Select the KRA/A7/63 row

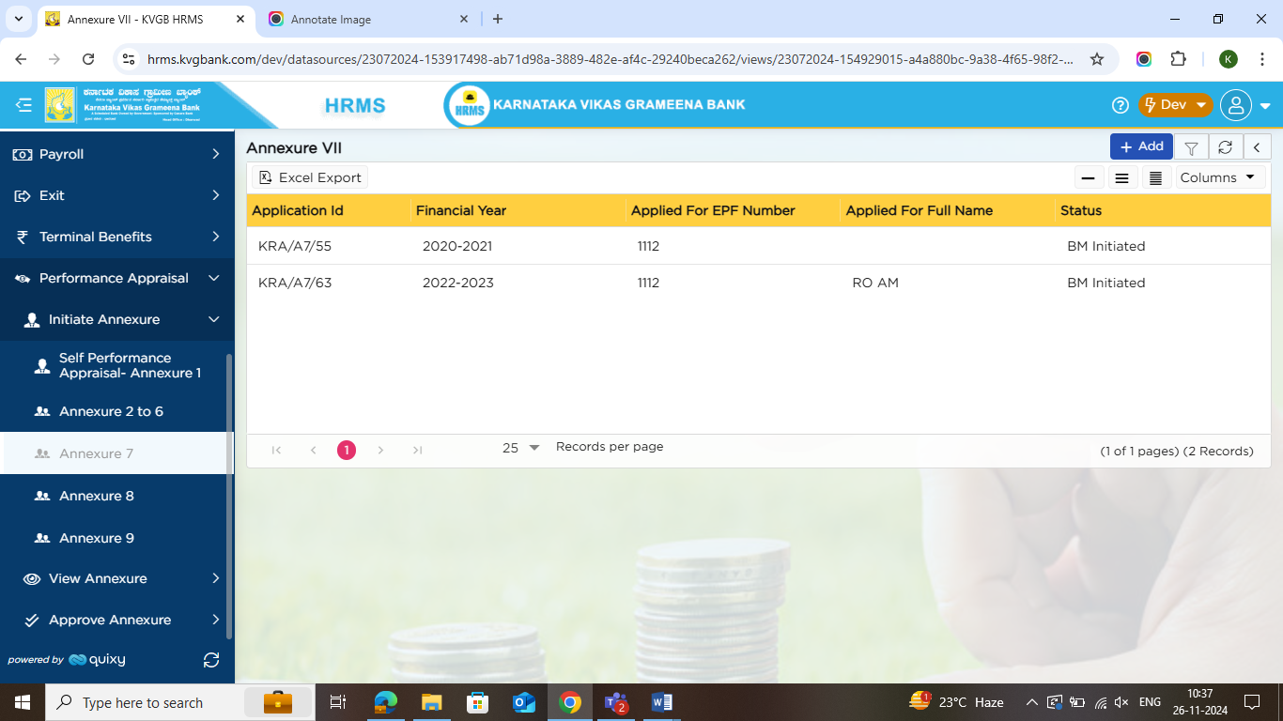point(759,283)
